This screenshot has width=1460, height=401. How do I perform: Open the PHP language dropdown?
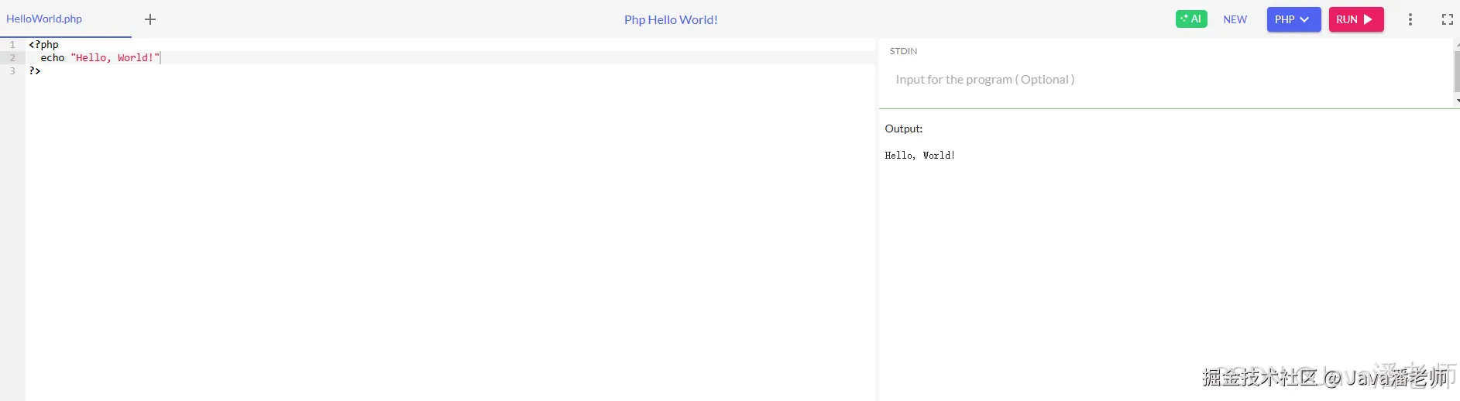click(1293, 19)
